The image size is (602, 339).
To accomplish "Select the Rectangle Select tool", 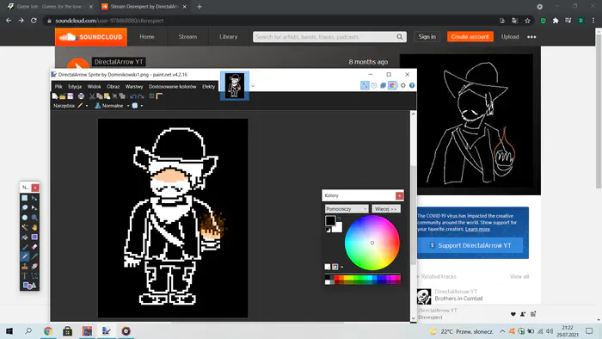I will pos(25,198).
